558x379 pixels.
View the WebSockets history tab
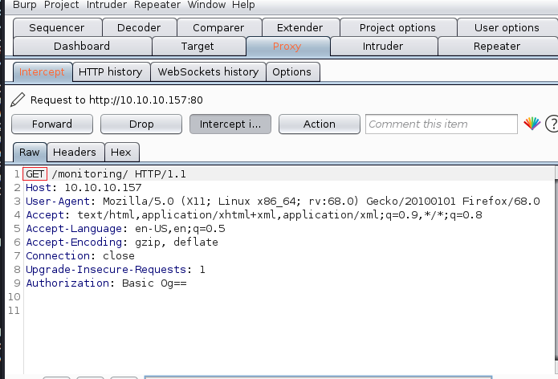point(208,72)
